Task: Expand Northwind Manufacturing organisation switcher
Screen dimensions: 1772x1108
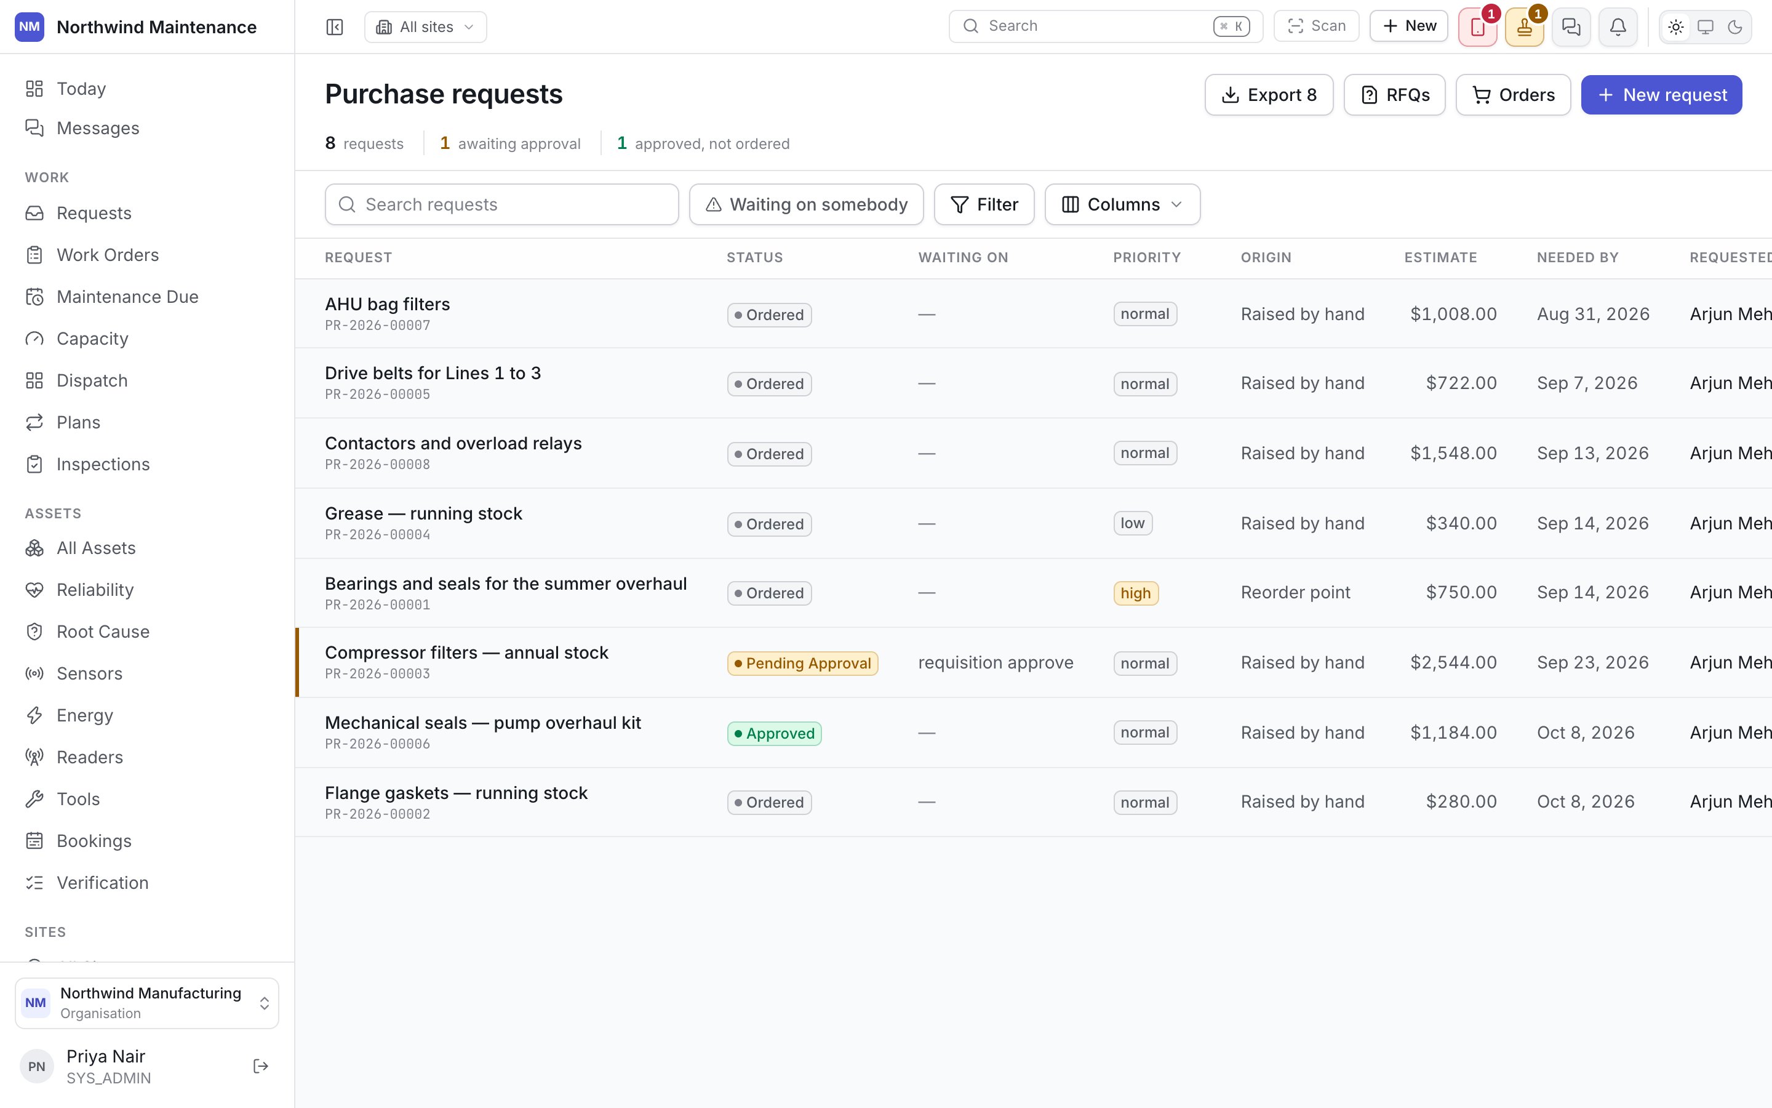Action: tap(146, 1003)
